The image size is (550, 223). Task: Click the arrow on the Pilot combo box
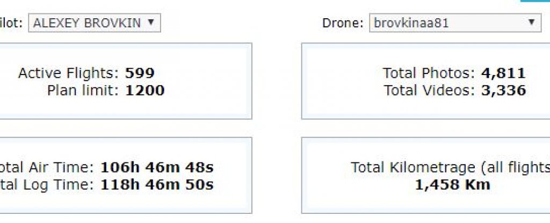(x=151, y=23)
